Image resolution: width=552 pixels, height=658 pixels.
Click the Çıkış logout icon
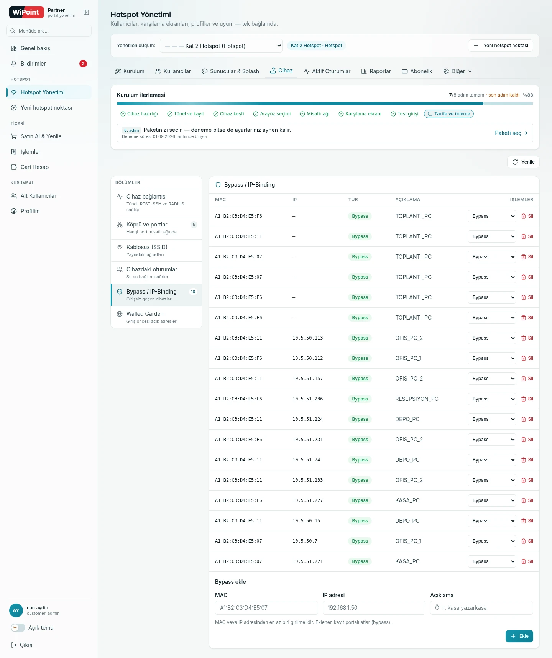(x=14, y=645)
